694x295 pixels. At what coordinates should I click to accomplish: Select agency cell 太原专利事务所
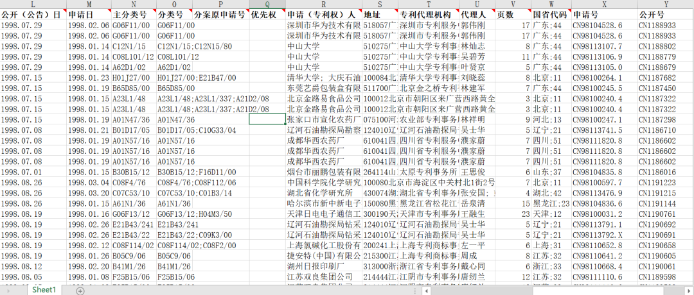coord(429,172)
